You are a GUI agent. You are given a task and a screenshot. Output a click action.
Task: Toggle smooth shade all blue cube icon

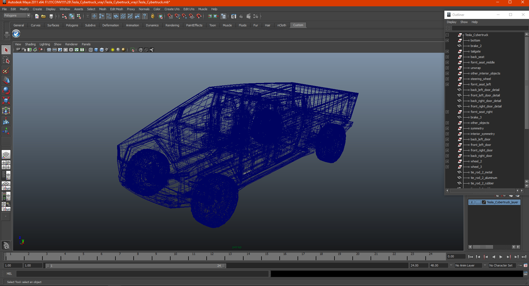(x=96, y=50)
